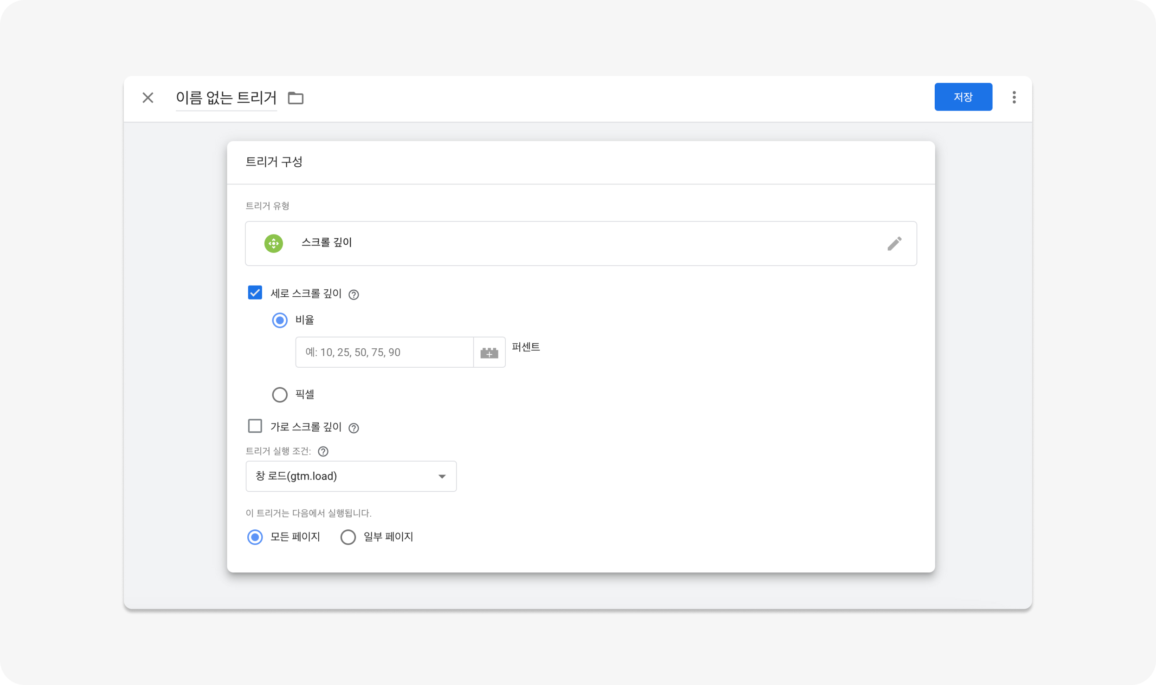Open the 창 로드(gtm.load) dropdown

(x=351, y=476)
